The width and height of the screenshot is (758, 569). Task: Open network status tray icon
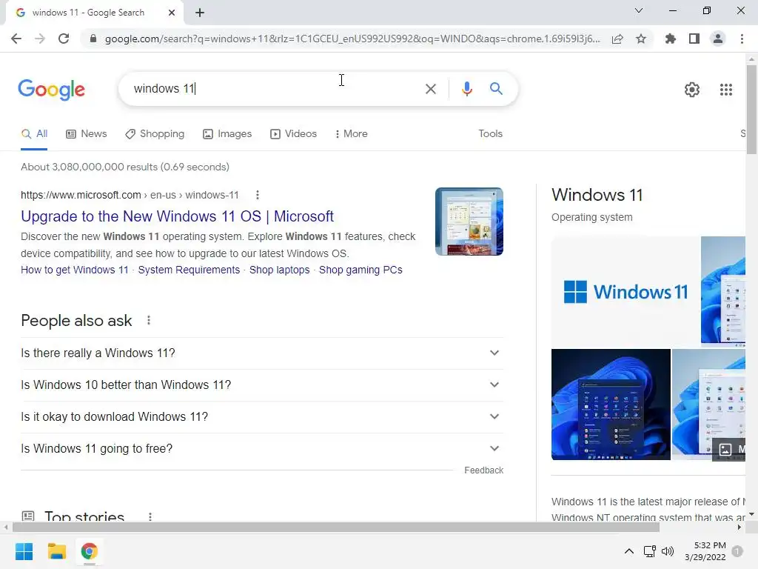point(650,551)
